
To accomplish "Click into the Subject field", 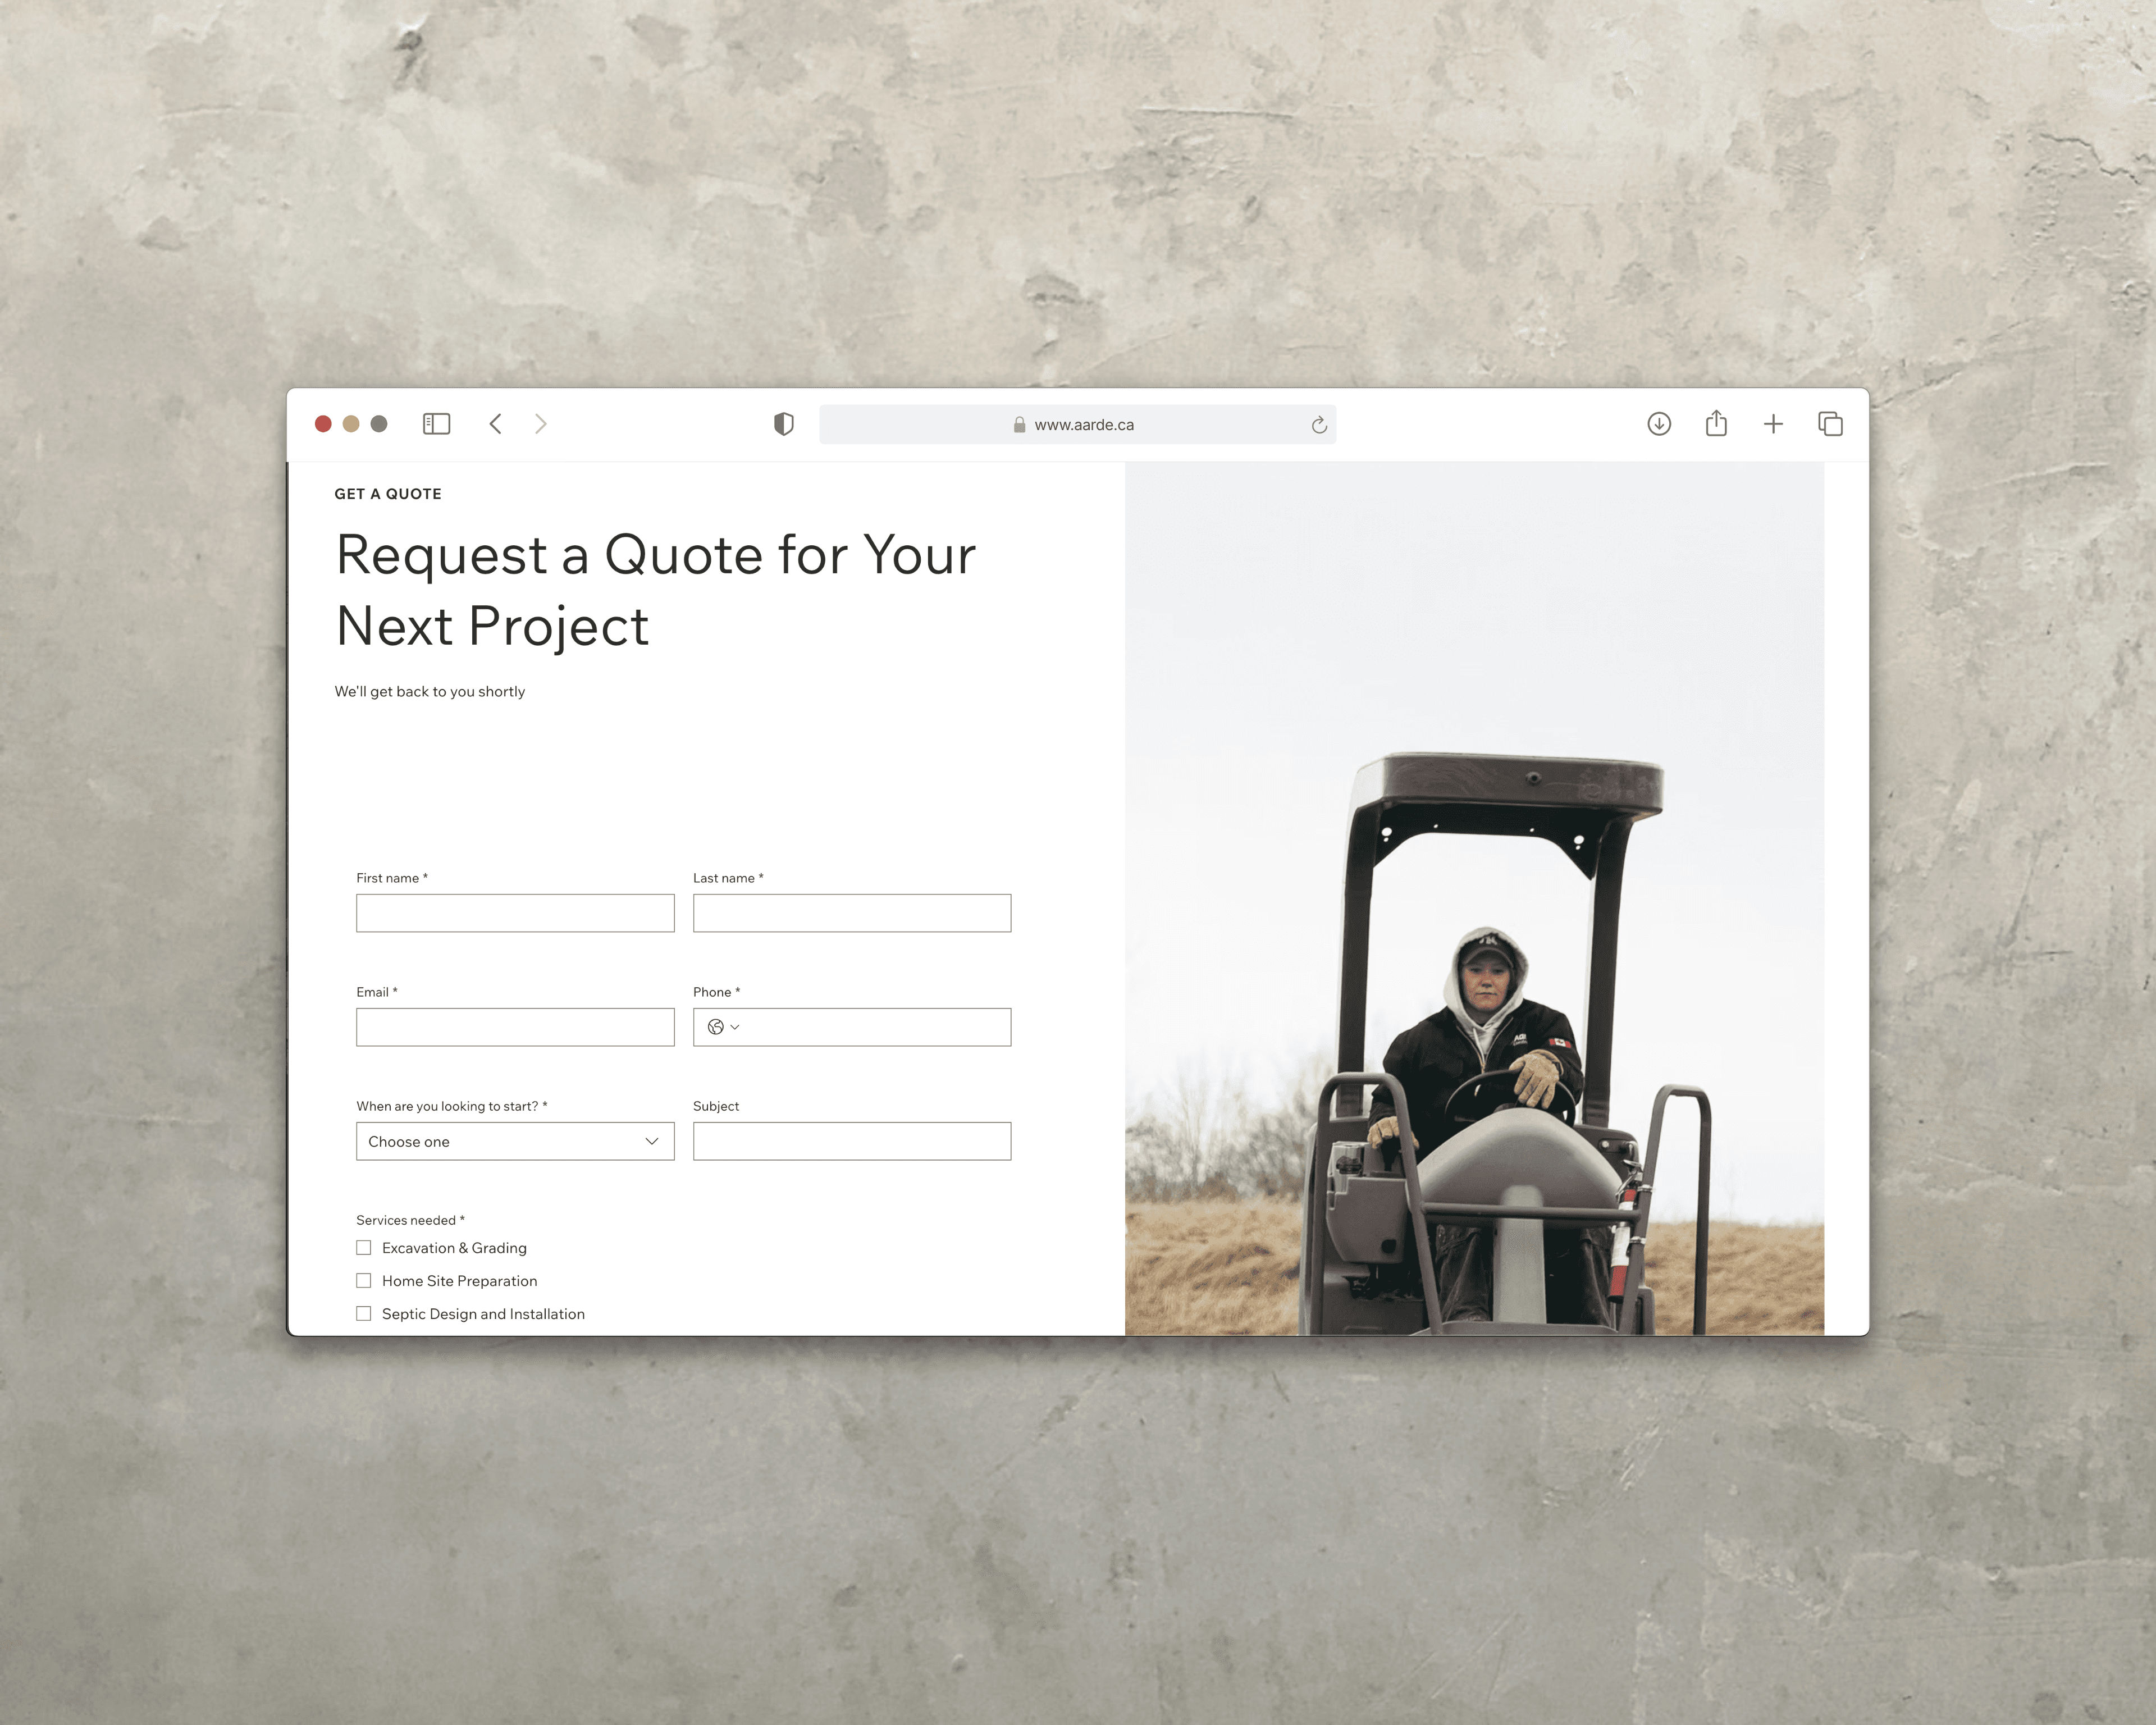I will coord(852,1141).
